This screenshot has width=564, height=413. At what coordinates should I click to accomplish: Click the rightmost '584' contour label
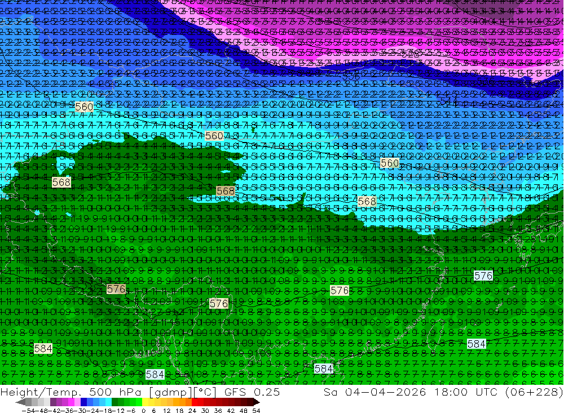(477, 344)
